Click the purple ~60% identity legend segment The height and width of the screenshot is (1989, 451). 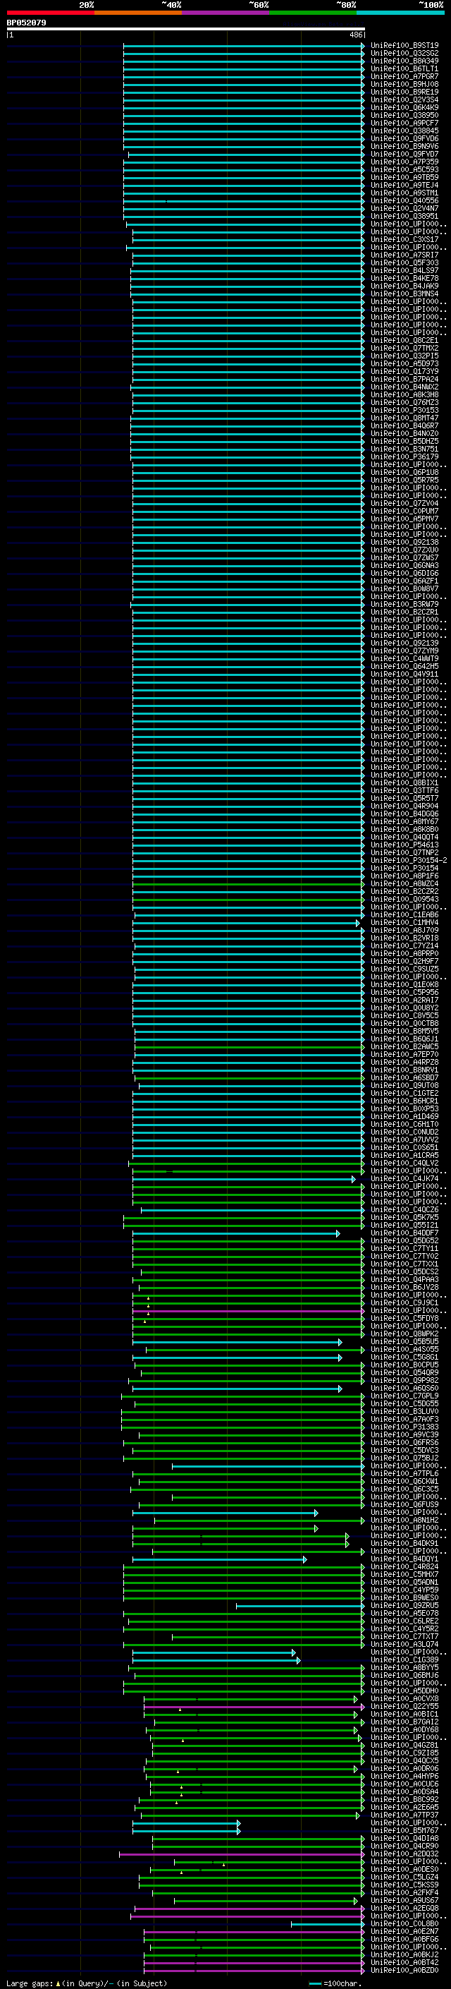pos(226,13)
